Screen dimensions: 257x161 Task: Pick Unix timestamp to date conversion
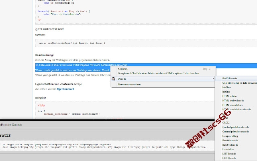(239, 83)
